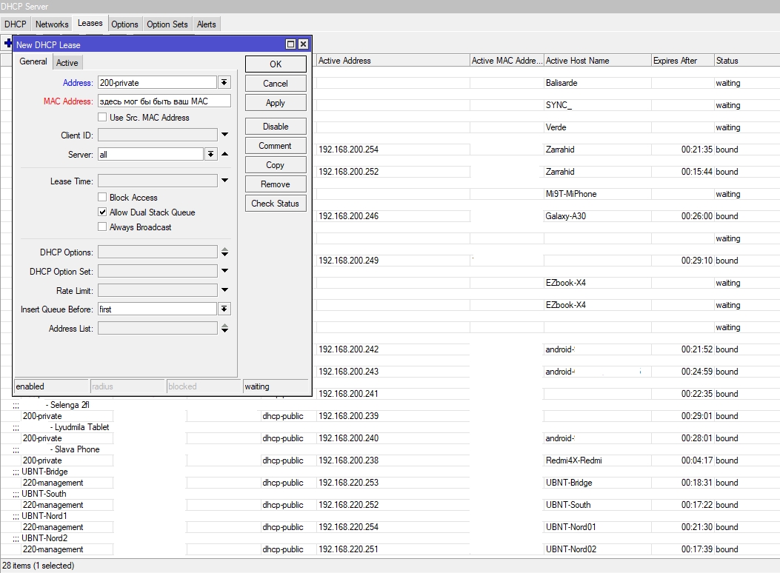Viewport: 780px width, 573px height.
Task: Select the UBNT-Nord02 host name
Action: click(x=570, y=549)
